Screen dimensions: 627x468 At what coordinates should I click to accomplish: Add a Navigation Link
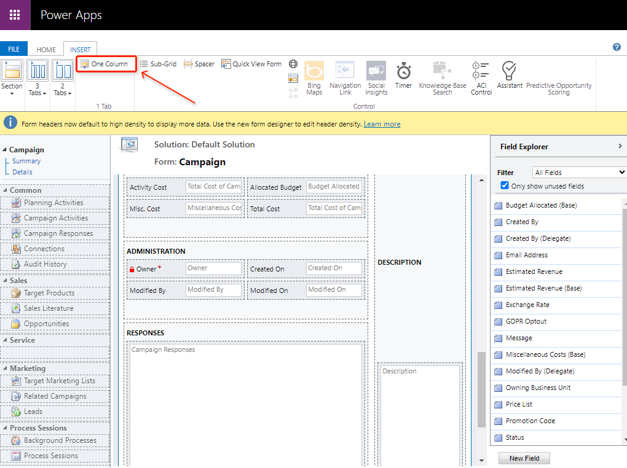click(345, 78)
